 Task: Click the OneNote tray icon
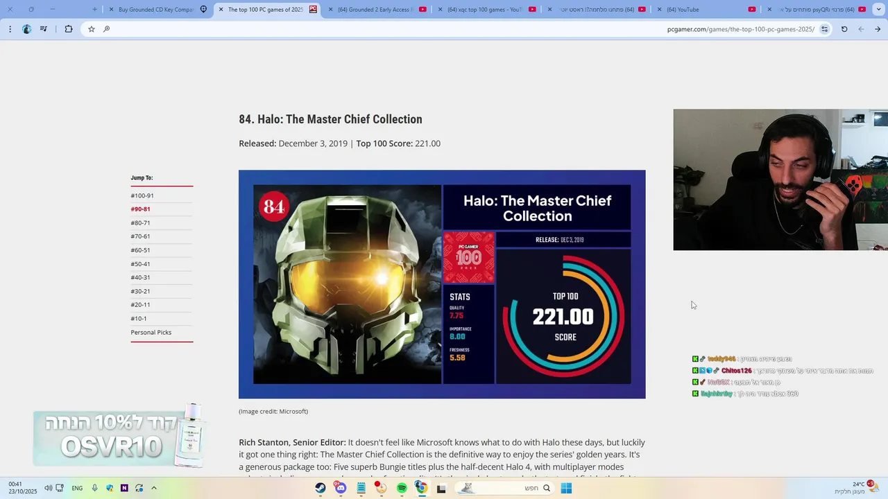point(124,488)
